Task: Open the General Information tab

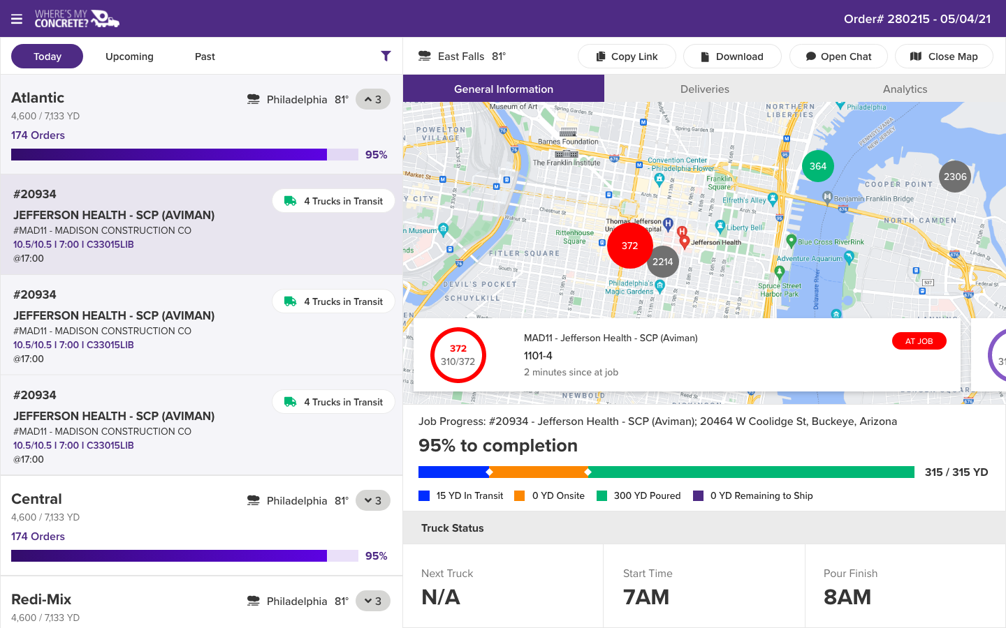Action: [x=504, y=89]
